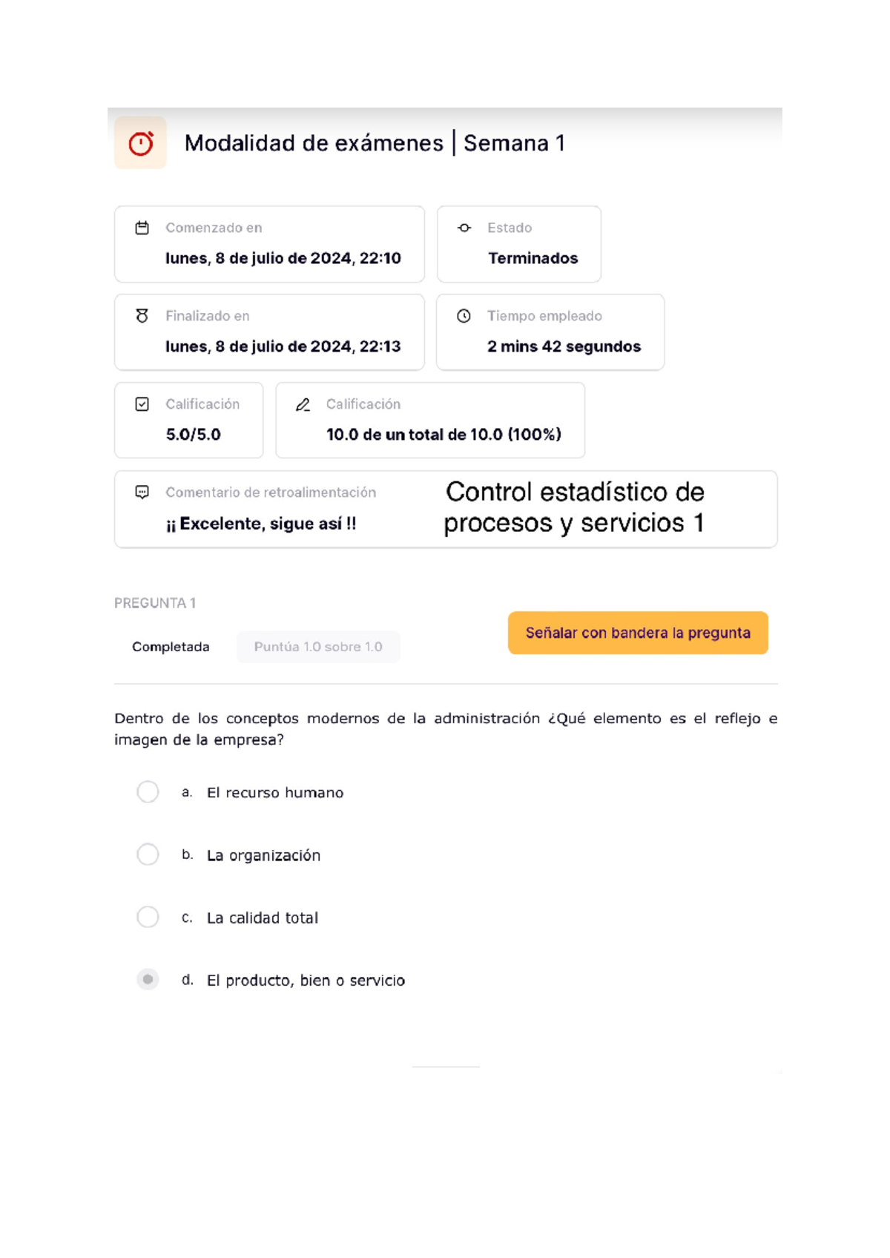Click the speech bubble icon next to Comentario de retroalimentación

pyautogui.click(x=141, y=492)
